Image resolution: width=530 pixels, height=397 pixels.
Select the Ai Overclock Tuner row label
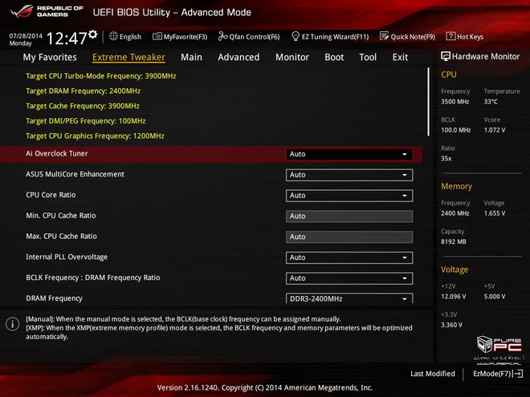pyautogui.click(x=57, y=154)
